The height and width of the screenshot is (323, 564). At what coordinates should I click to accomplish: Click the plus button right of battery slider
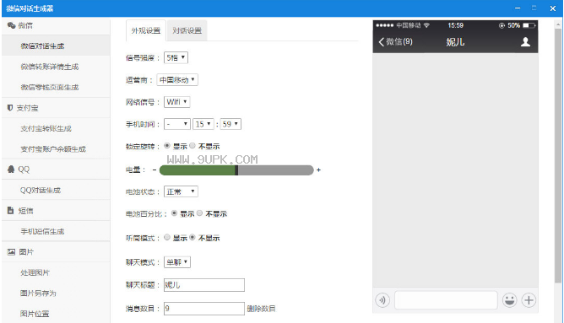[318, 170]
